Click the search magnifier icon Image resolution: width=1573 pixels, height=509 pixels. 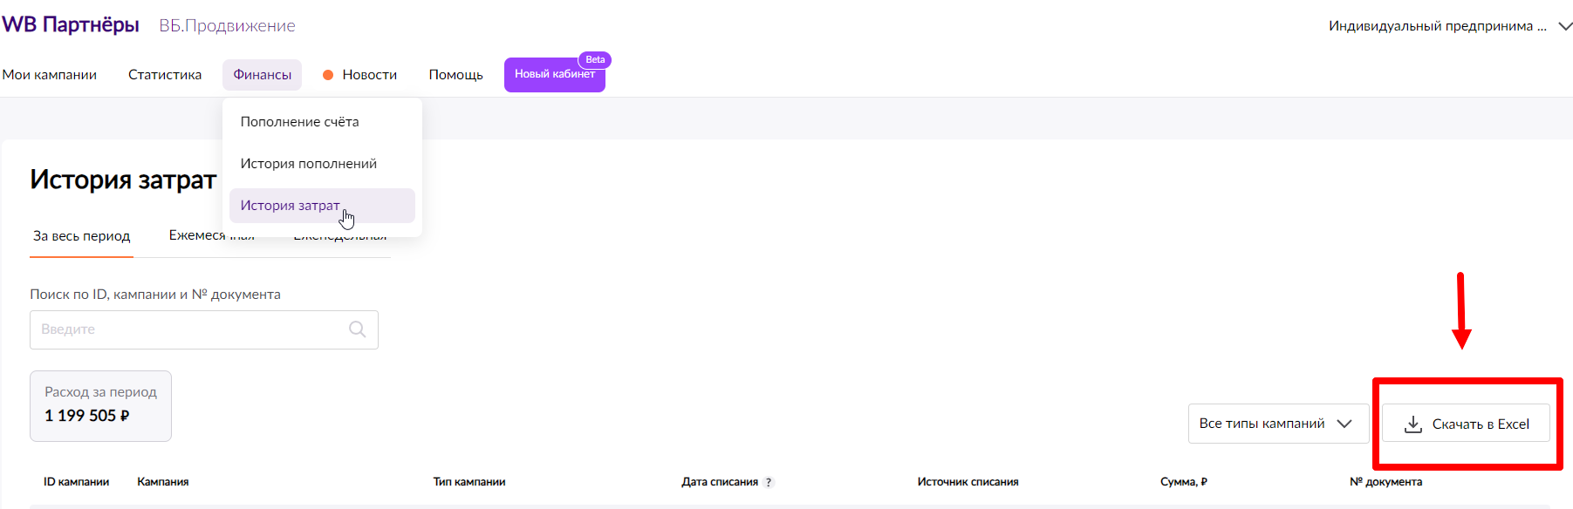click(357, 329)
